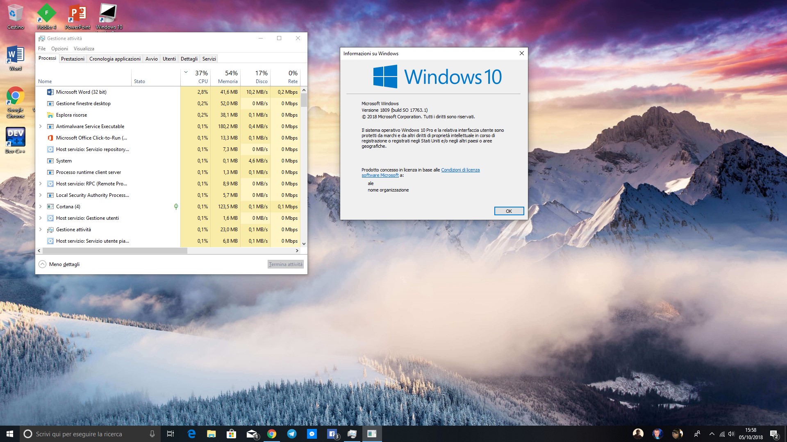
Task: Click the horizontal scrollbar thumb in Task Manager
Action: click(x=115, y=250)
